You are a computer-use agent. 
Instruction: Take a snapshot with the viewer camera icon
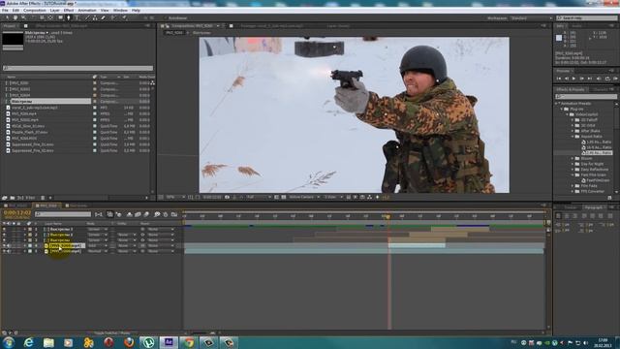click(227, 197)
